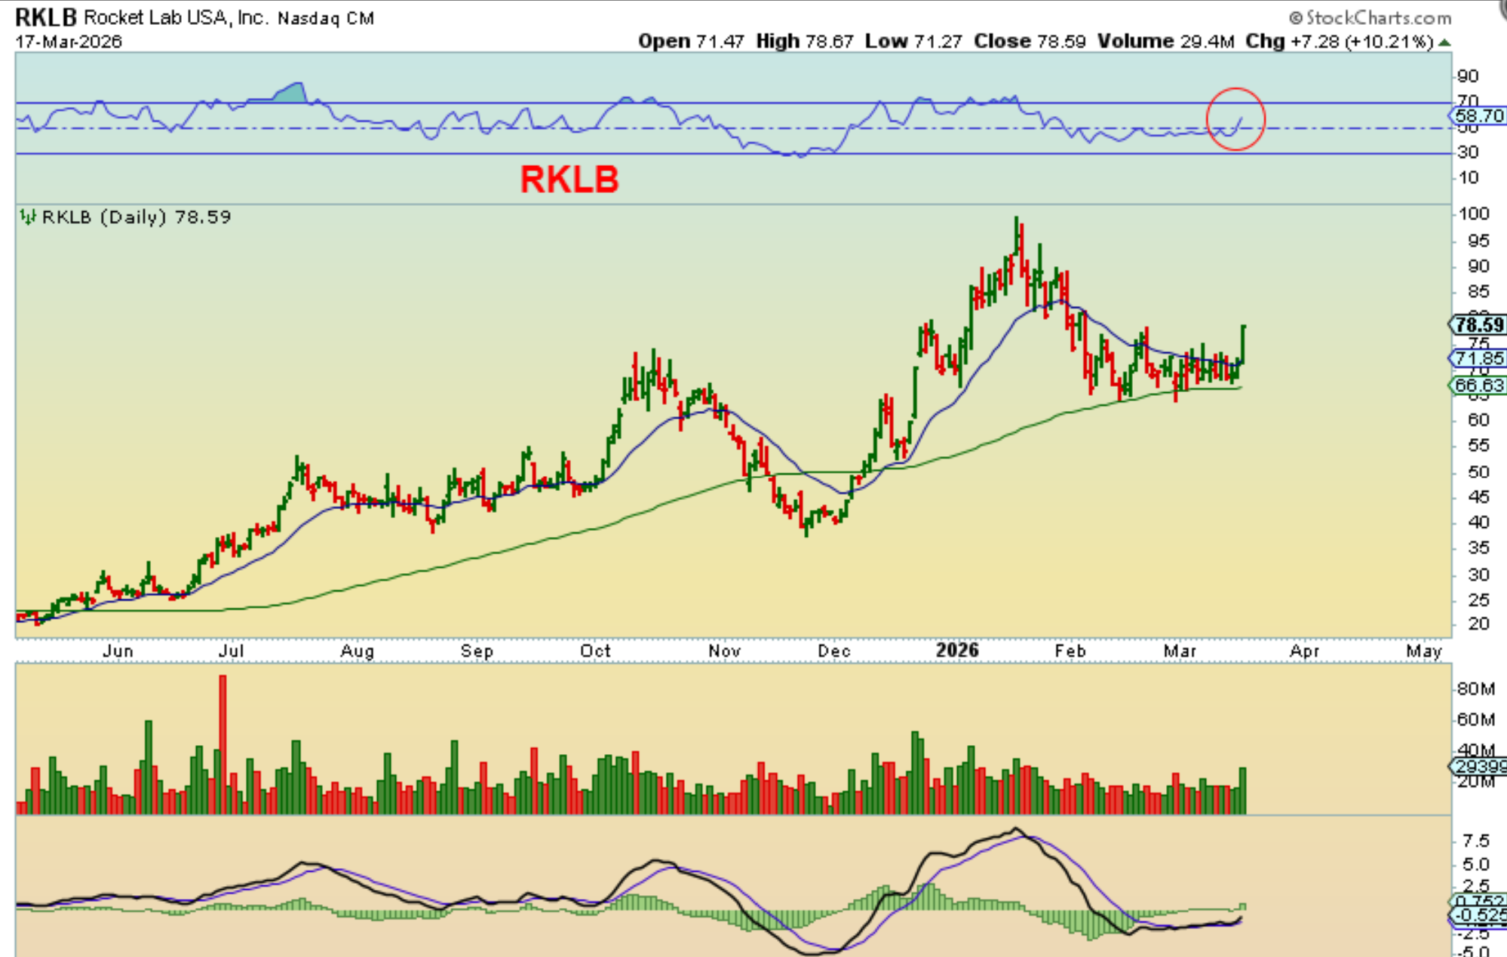Click the 17-Mar-2026 date label
1507x957 pixels.
tap(69, 41)
